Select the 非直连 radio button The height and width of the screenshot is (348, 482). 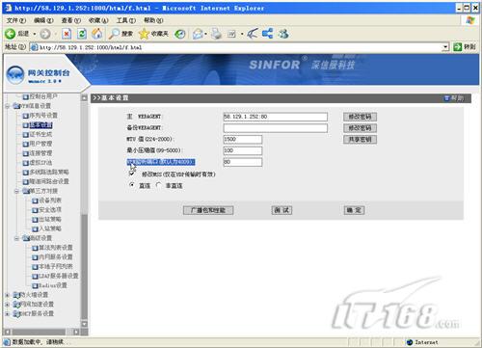point(158,185)
